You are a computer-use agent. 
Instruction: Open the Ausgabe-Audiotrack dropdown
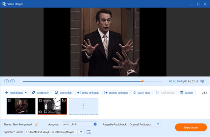pyautogui.click(x=144, y=124)
